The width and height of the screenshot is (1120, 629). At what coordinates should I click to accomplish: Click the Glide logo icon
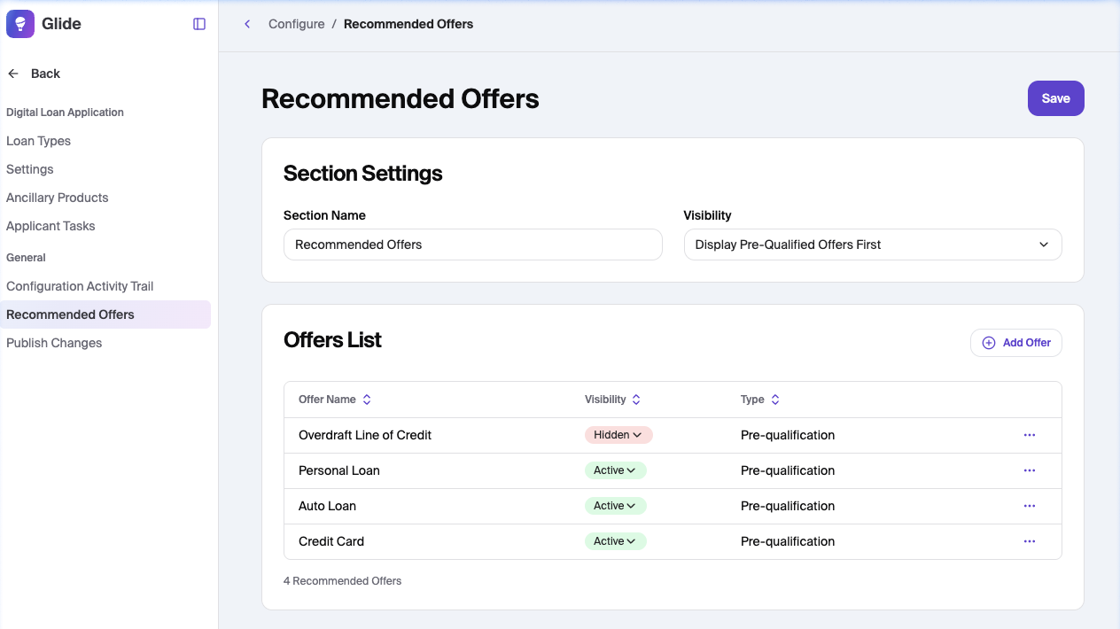pyautogui.click(x=20, y=24)
